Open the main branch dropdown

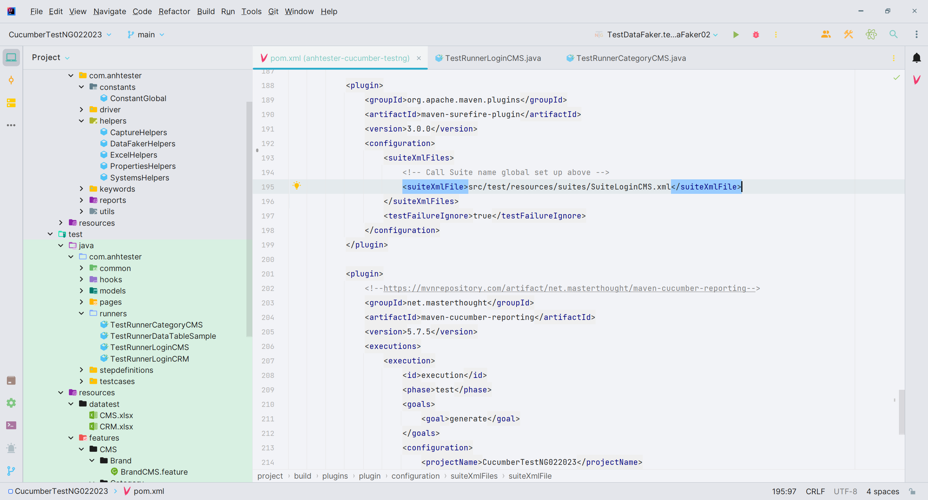pyautogui.click(x=146, y=35)
